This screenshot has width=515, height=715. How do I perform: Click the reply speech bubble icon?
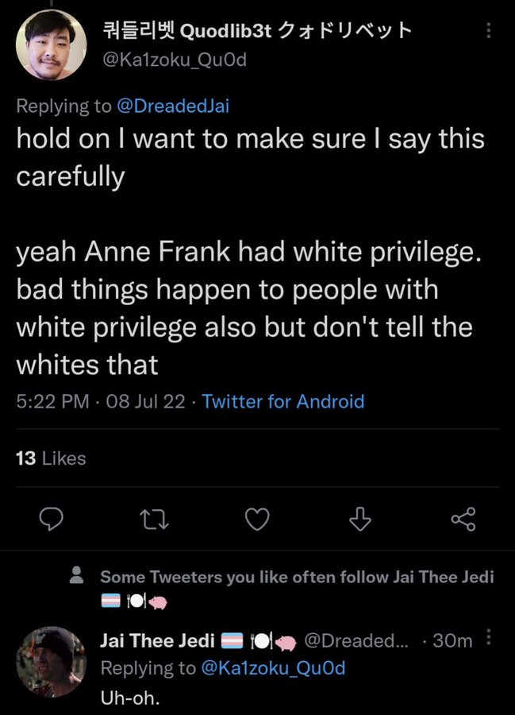point(52,519)
